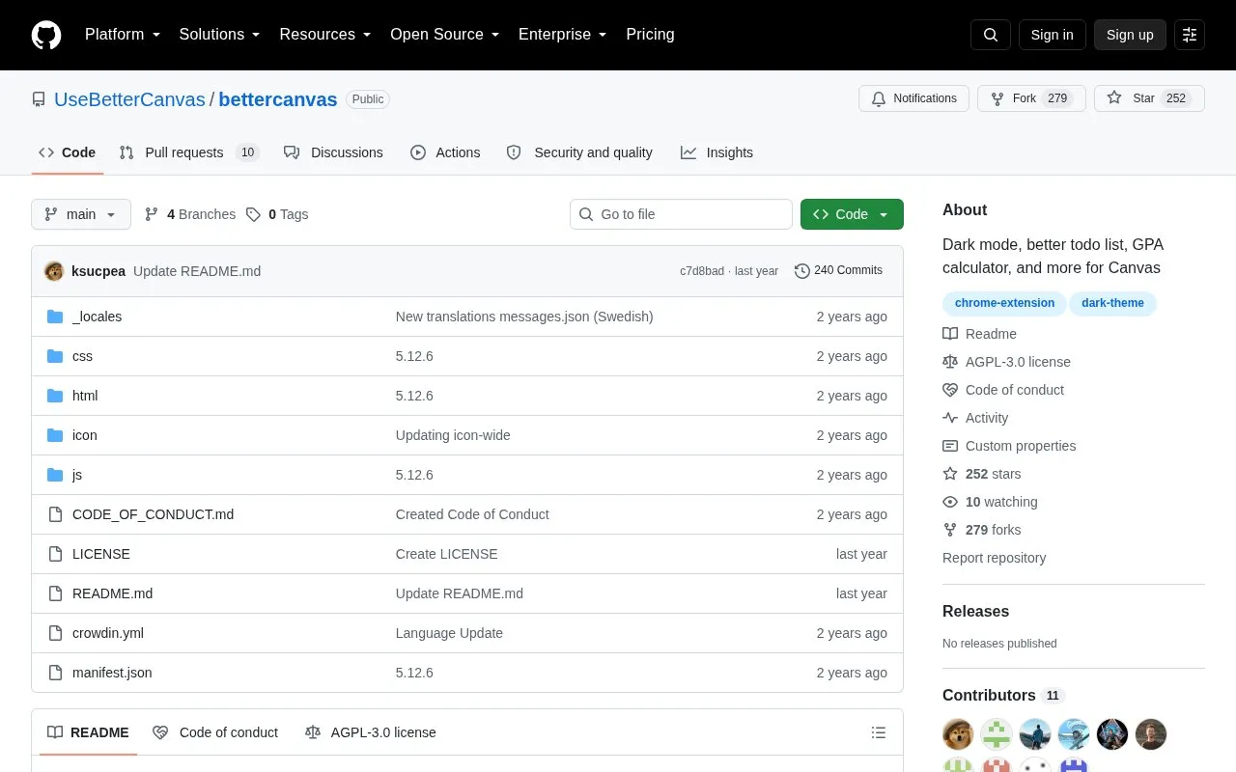Expand the Open Source menu
This screenshot has height=772, width=1236.
(445, 35)
